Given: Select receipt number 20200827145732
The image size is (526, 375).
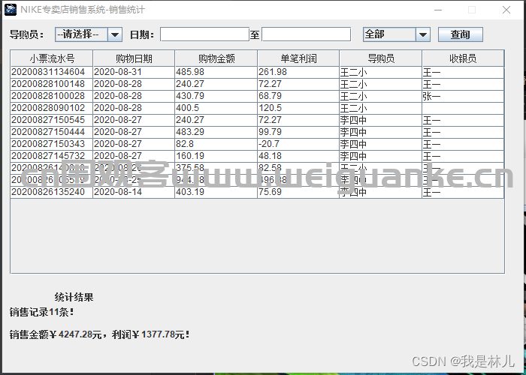Looking at the screenshot, I should pyautogui.click(x=52, y=156).
